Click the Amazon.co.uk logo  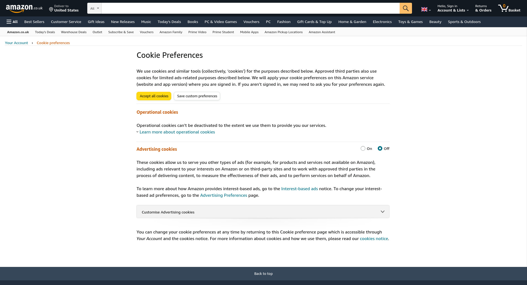[x=24, y=8]
